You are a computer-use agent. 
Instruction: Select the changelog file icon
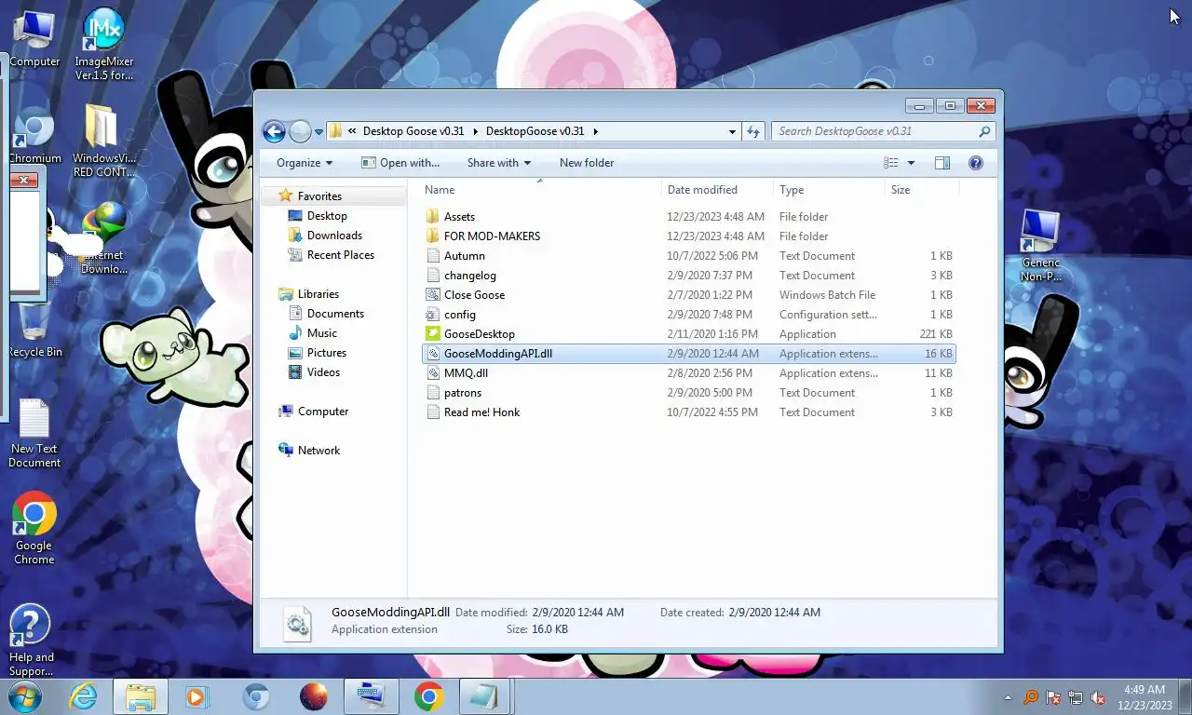(432, 276)
